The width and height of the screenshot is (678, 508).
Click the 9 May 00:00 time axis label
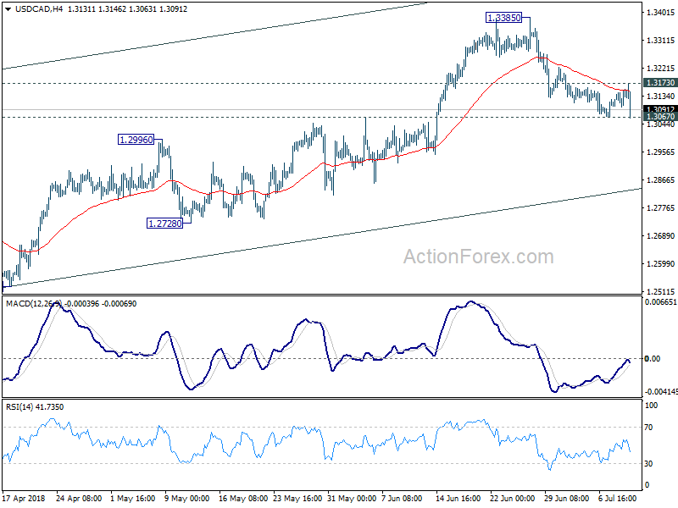coord(186,499)
